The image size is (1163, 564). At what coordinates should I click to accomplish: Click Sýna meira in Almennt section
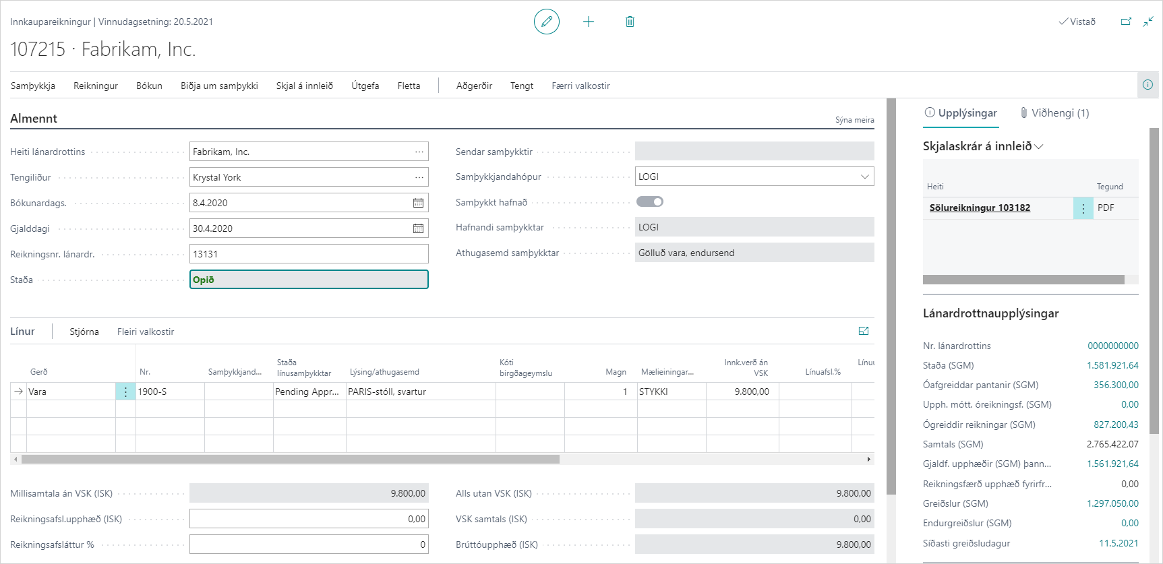pos(854,120)
